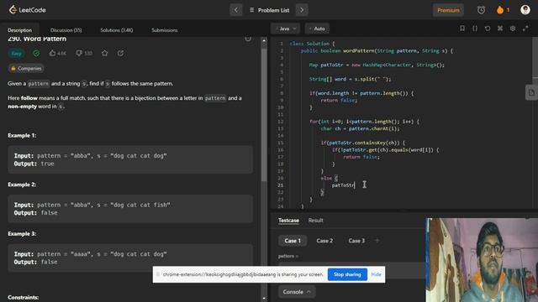Select Case 3 testcase
538x302 pixels.
click(x=356, y=241)
